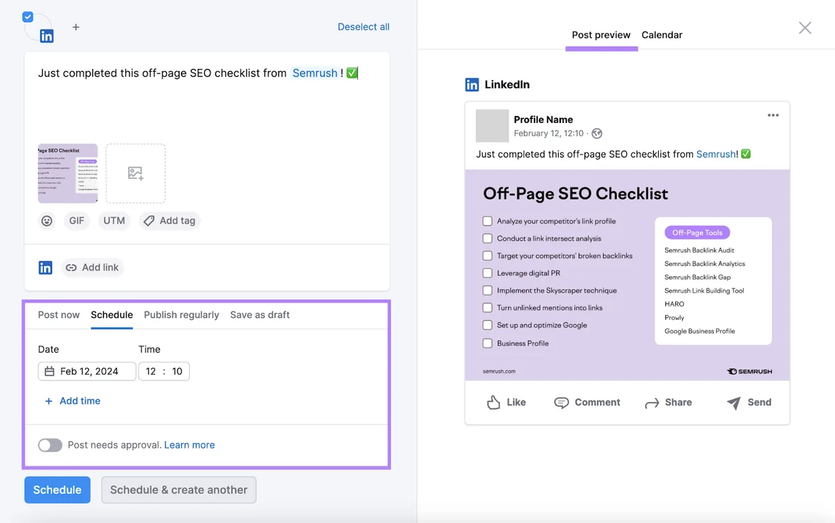
Task: Click the Send paper plane icon
Action: [733, 403]
